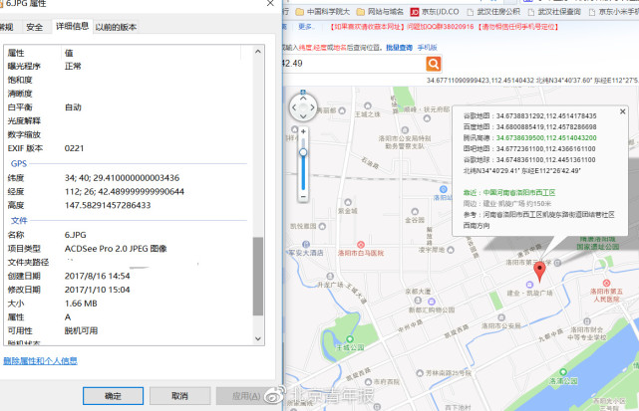639x411 pixels.
Task: Focus the coordinate search input field
Action: (353, 64)
